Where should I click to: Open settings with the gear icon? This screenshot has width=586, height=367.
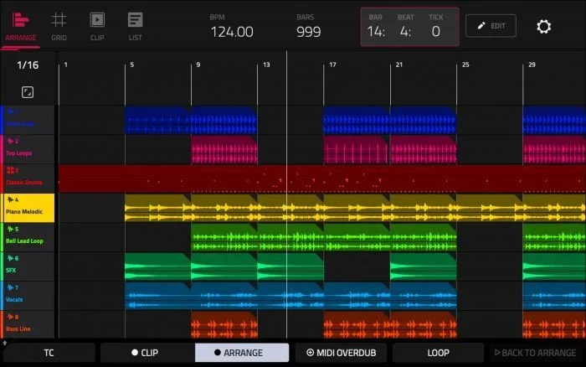click(x=543, y=26)
